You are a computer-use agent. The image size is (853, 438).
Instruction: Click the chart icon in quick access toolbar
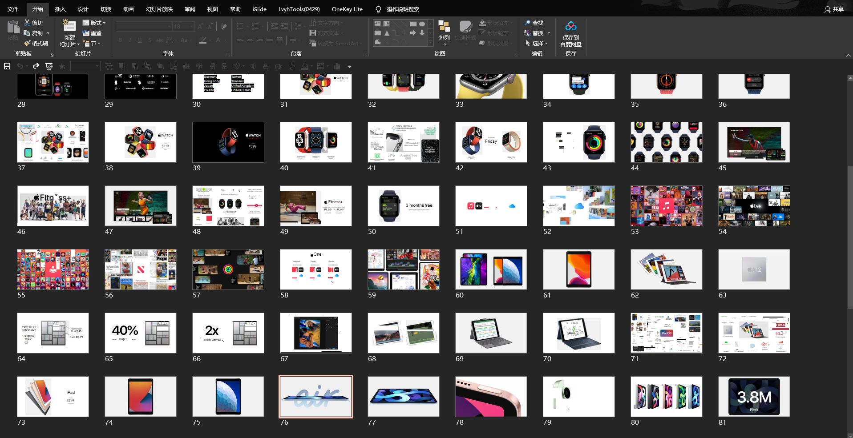(337, 66)
